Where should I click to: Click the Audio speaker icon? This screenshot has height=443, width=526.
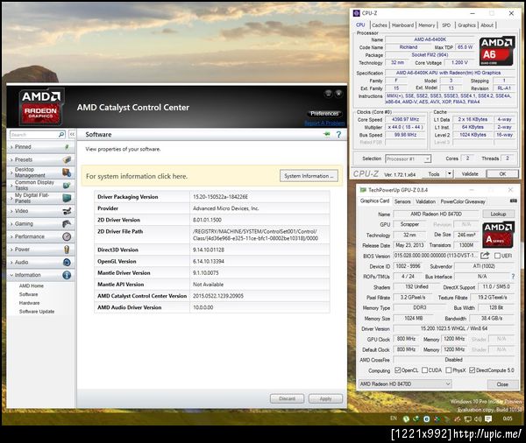[x=67, y=262]
